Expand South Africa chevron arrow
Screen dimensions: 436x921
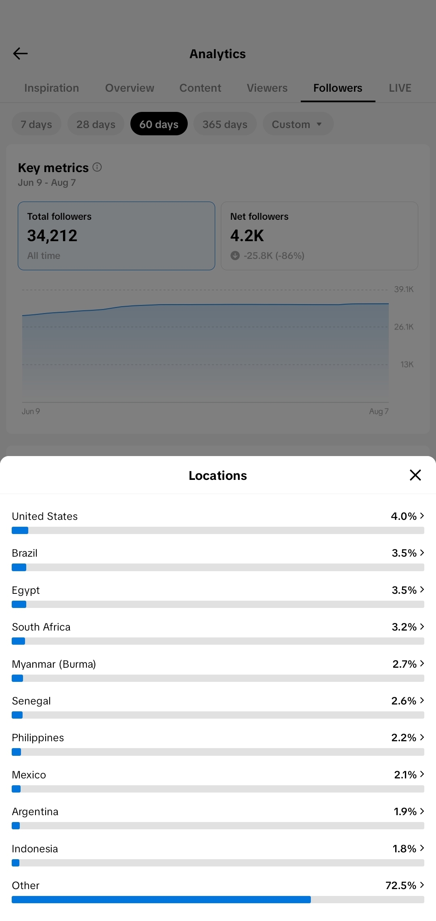(422, 627)
